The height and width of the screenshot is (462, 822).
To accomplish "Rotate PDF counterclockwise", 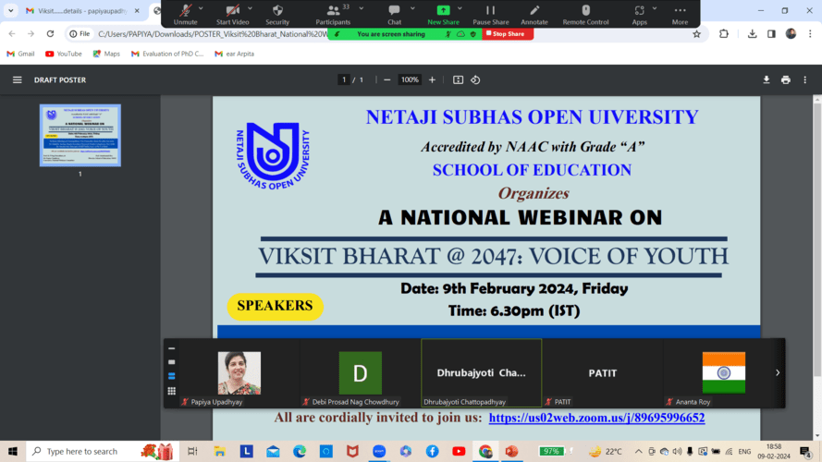I will coord(475,80).
